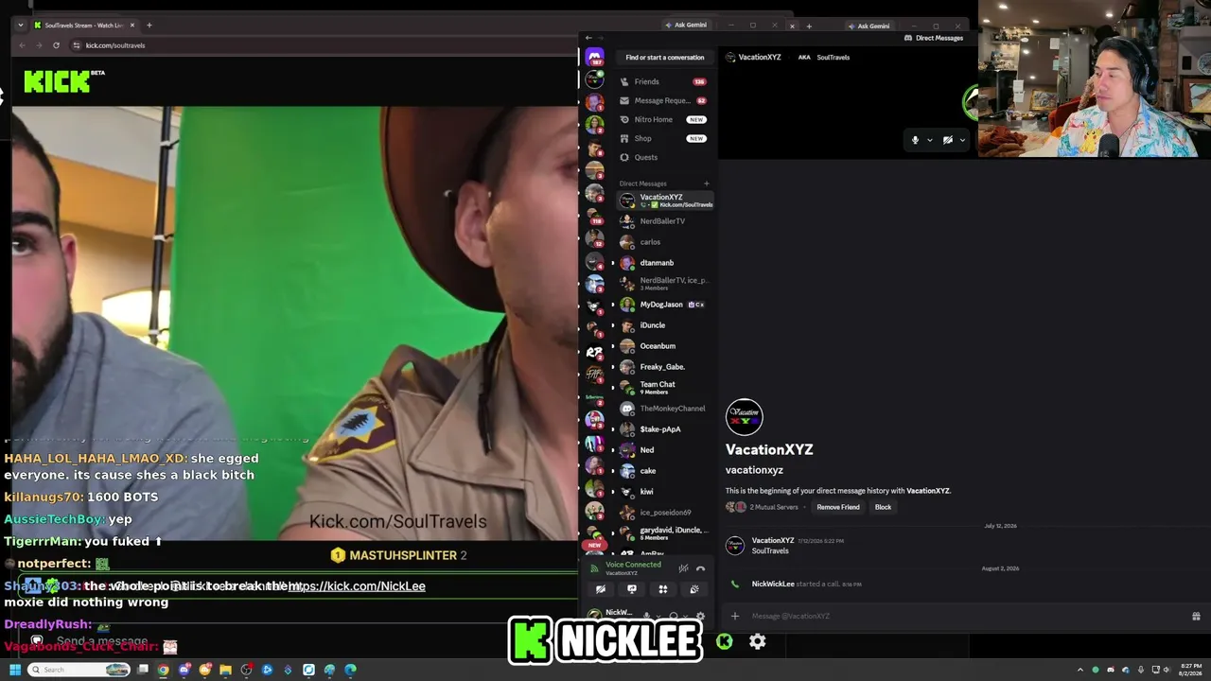Mute microphone in the call controls
Screen dimensions: 1211x681
pos(915,140)
